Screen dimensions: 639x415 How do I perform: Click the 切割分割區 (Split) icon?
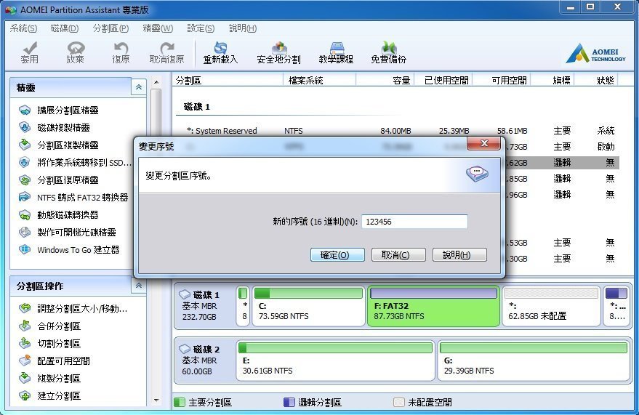(x=25, y=343)
